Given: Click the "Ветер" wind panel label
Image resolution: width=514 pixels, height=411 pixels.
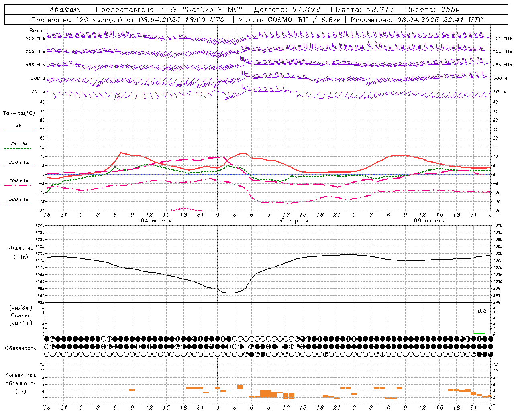Looking at the screenshot, I should point(37,31).
